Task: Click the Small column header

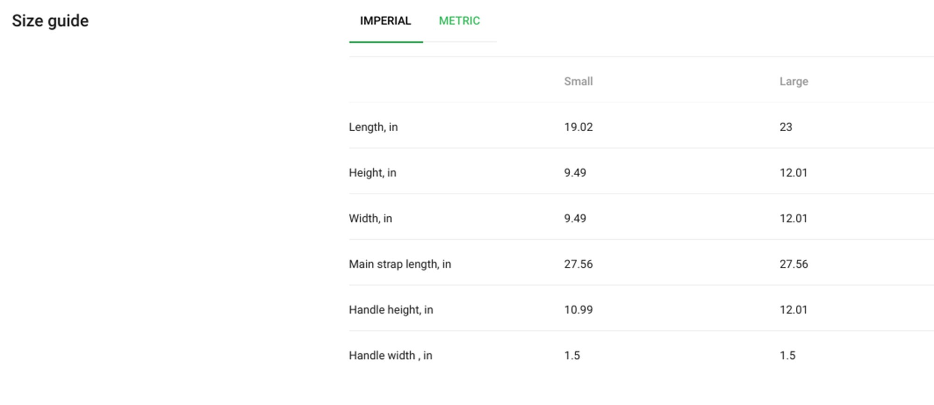Action: [x=578, y=81]
